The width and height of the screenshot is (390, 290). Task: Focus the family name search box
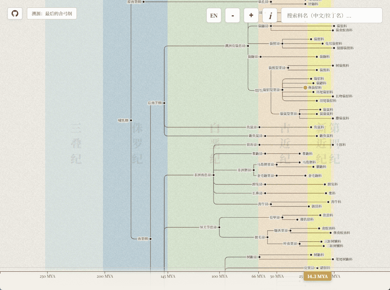(331, 16)
